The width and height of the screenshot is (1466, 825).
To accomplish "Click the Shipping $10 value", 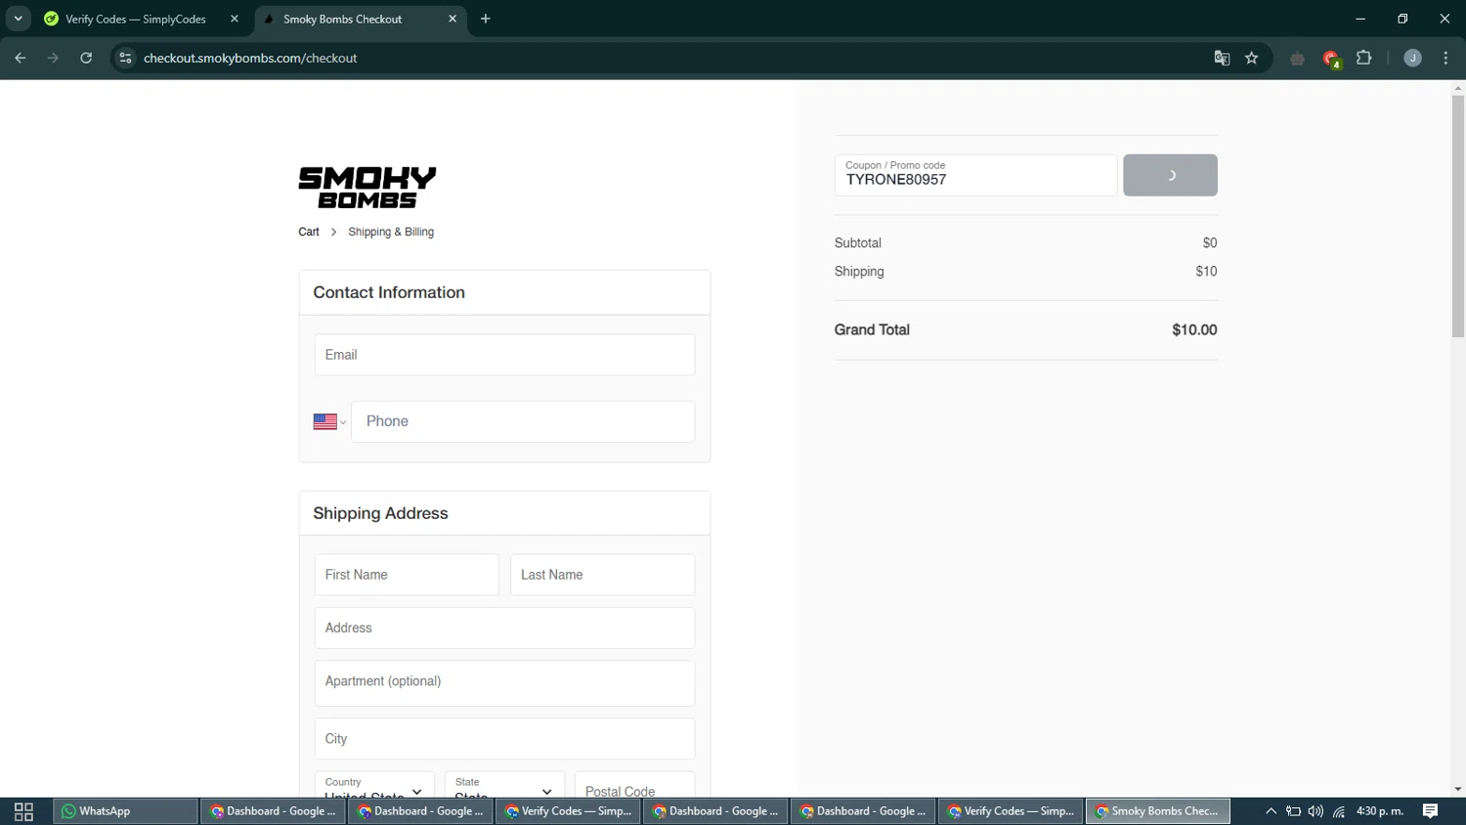I will pyautogui.click(x=1206, y=272).
